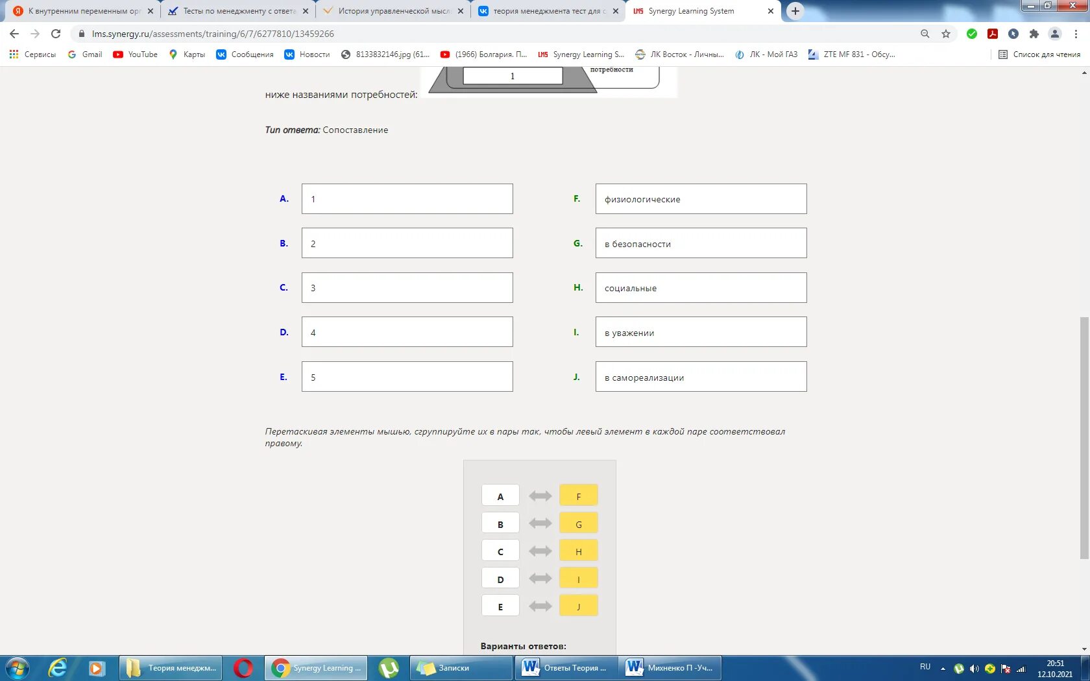The width and height of the screenshot is (1090, 681).
Task: Bookmark this page with star icon
Action: (946, 34)
